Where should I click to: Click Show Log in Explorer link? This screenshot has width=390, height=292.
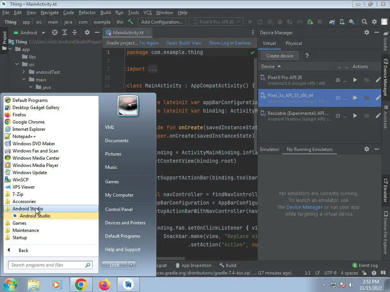pyautogui.click(x=230, y=43)
